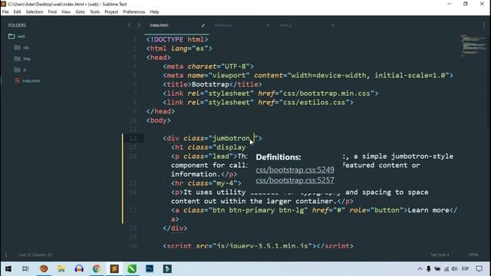The image size is (491, 276).
Task: Restore down the Sublime Text window
Action: [x=466, y=4]
